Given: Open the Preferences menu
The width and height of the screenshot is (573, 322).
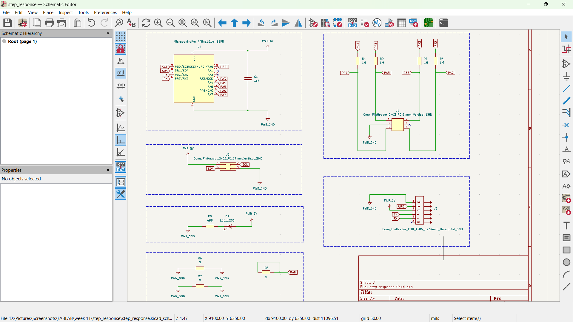Looking at the screenshot, I should pyautogui.click(x=105, y=13).
